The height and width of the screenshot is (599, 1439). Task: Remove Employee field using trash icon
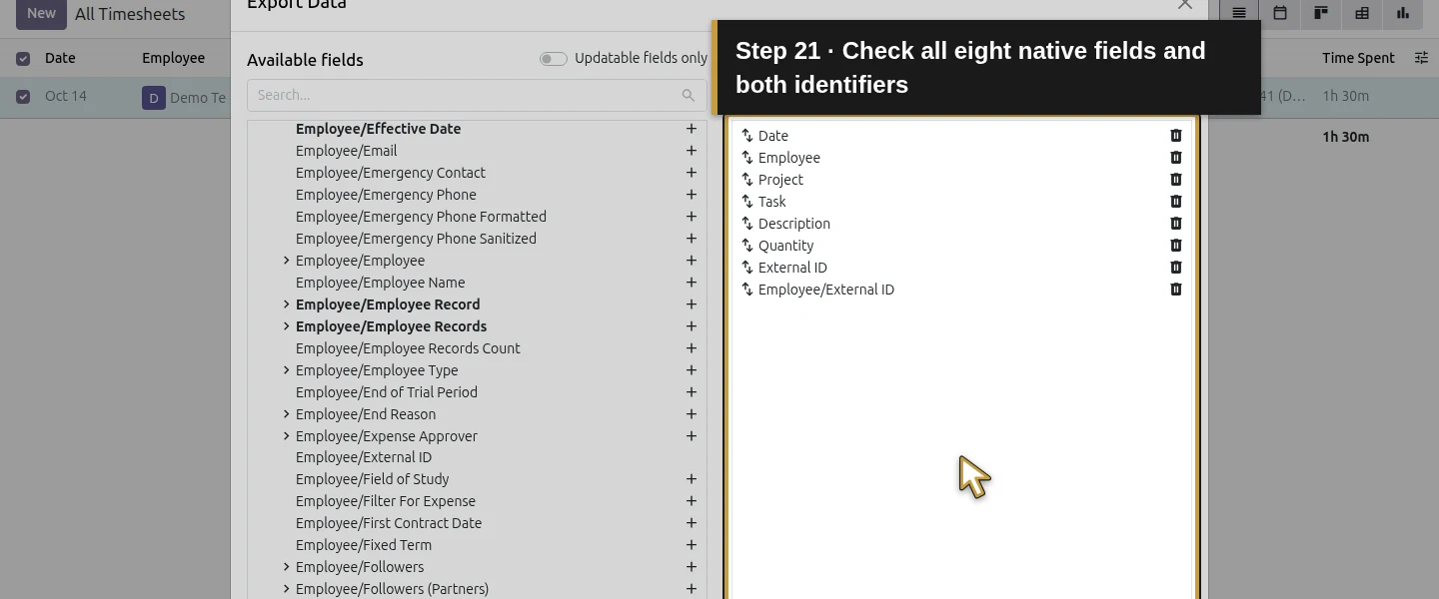[x=1176, y=158]
